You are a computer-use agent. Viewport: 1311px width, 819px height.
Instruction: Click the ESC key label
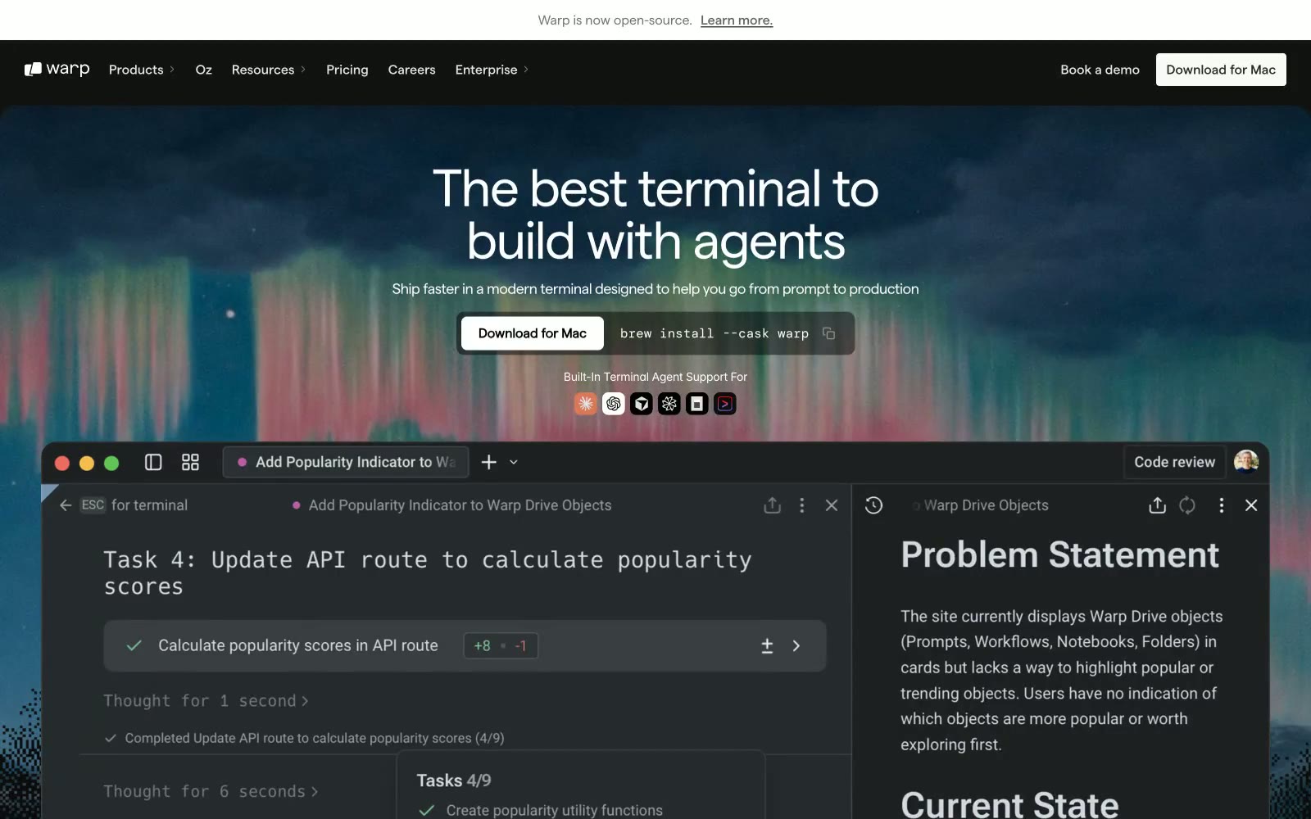coord(93,505)
